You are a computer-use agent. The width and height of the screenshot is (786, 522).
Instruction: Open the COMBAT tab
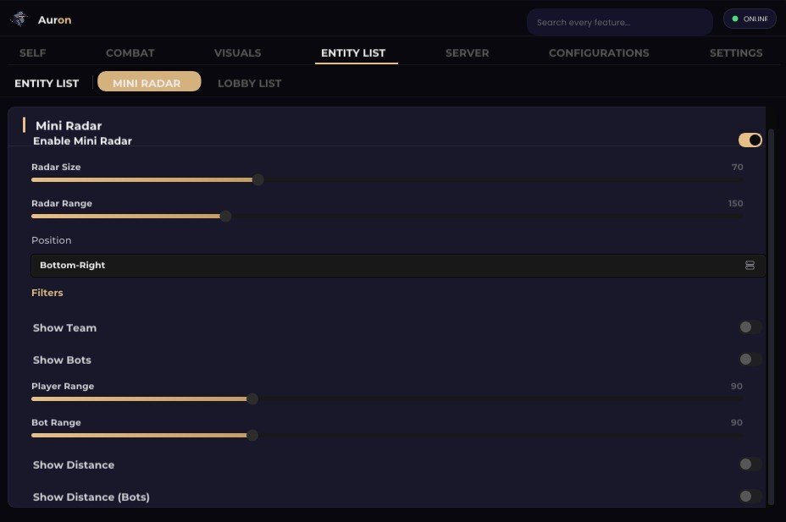pos(130,53)
